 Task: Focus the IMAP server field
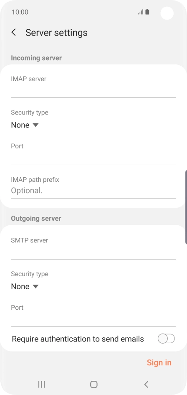coord(93,91)
